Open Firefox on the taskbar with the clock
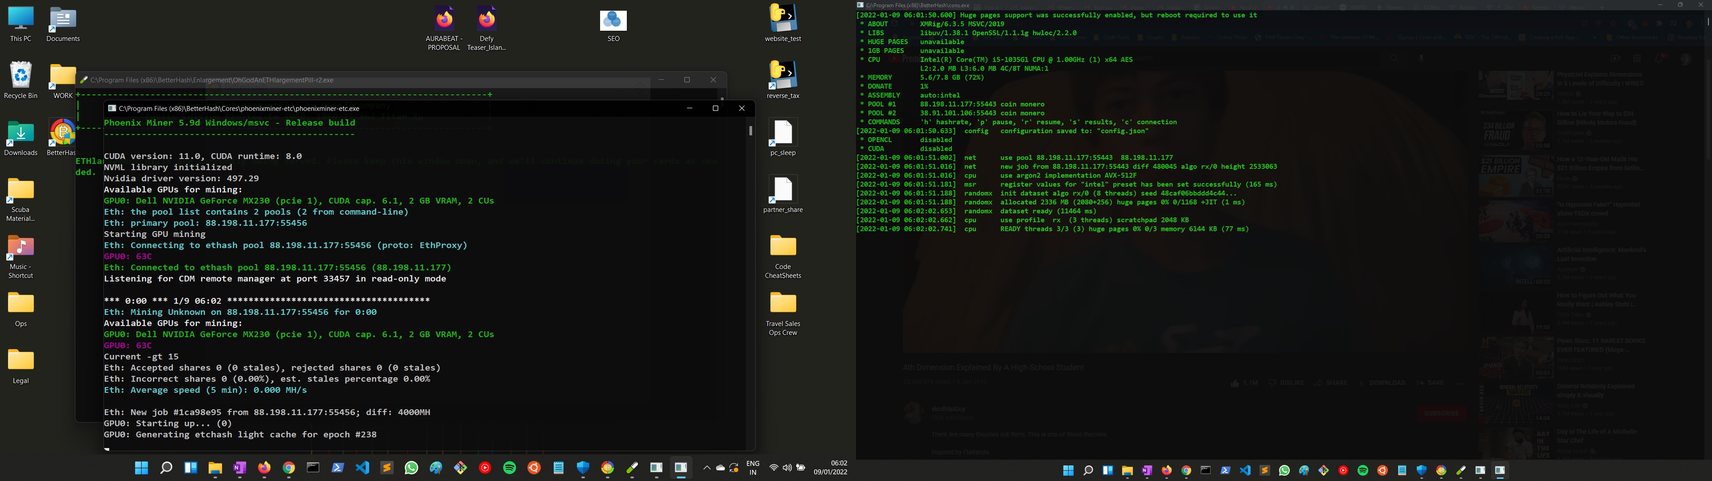Screen dimensions: 1712x481 tap(264, 468)
